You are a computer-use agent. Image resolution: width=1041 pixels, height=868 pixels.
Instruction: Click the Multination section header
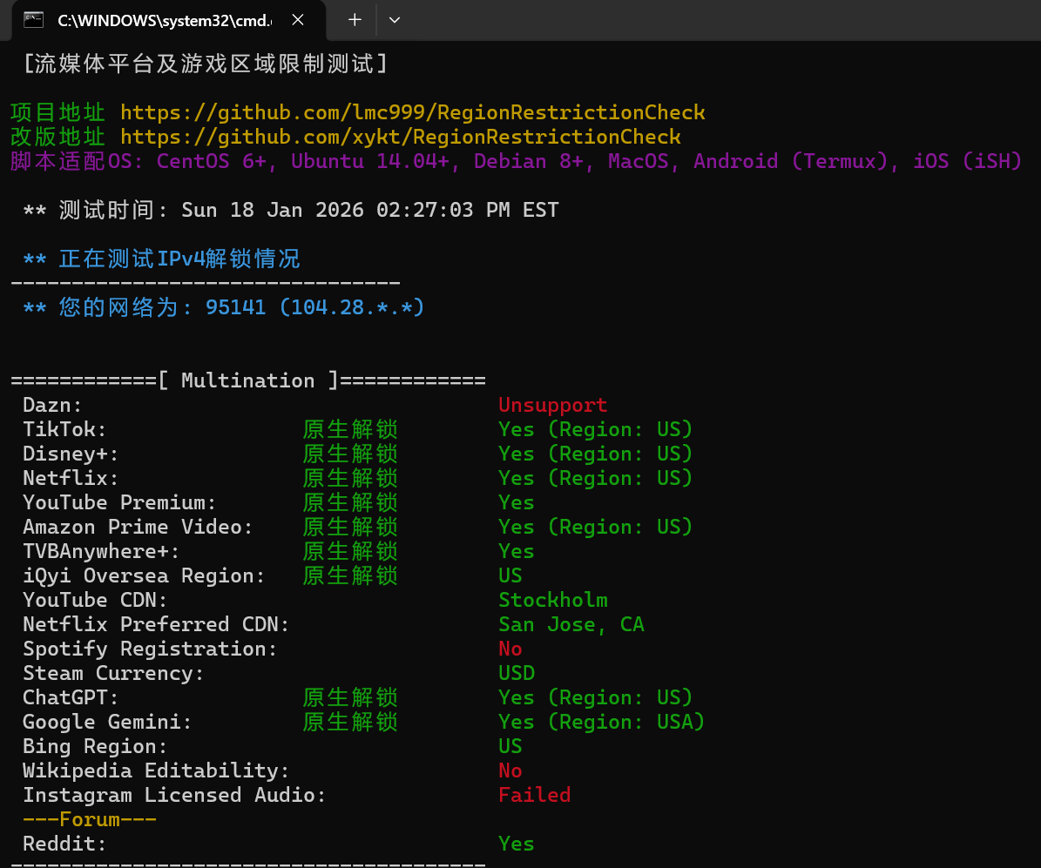pos(248,380)
